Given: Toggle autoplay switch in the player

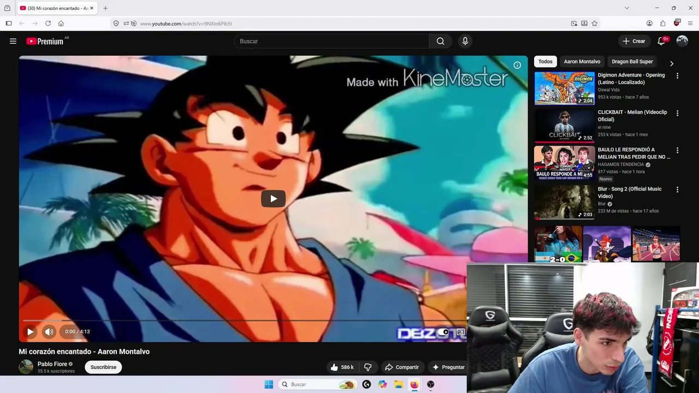Looking at the screenshot, I should (x=443, y=332).
